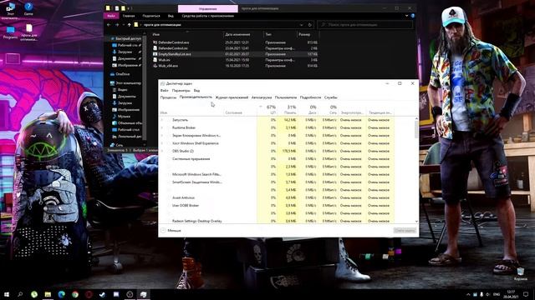Image resolution: width=535 pixels, height=300 pixels.
Task: Launch Google Chrome from the taskbar
Action: (75, 294)
